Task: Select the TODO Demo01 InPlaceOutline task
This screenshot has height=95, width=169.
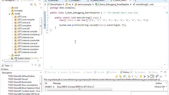Action: click(21, 76)
